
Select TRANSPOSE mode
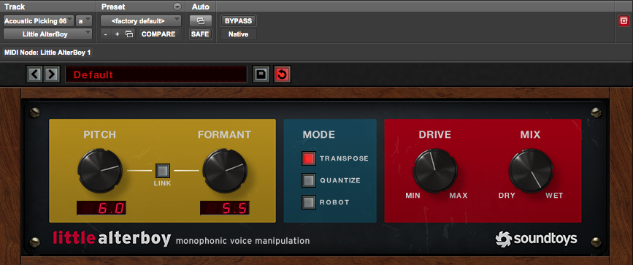(309, 158)
